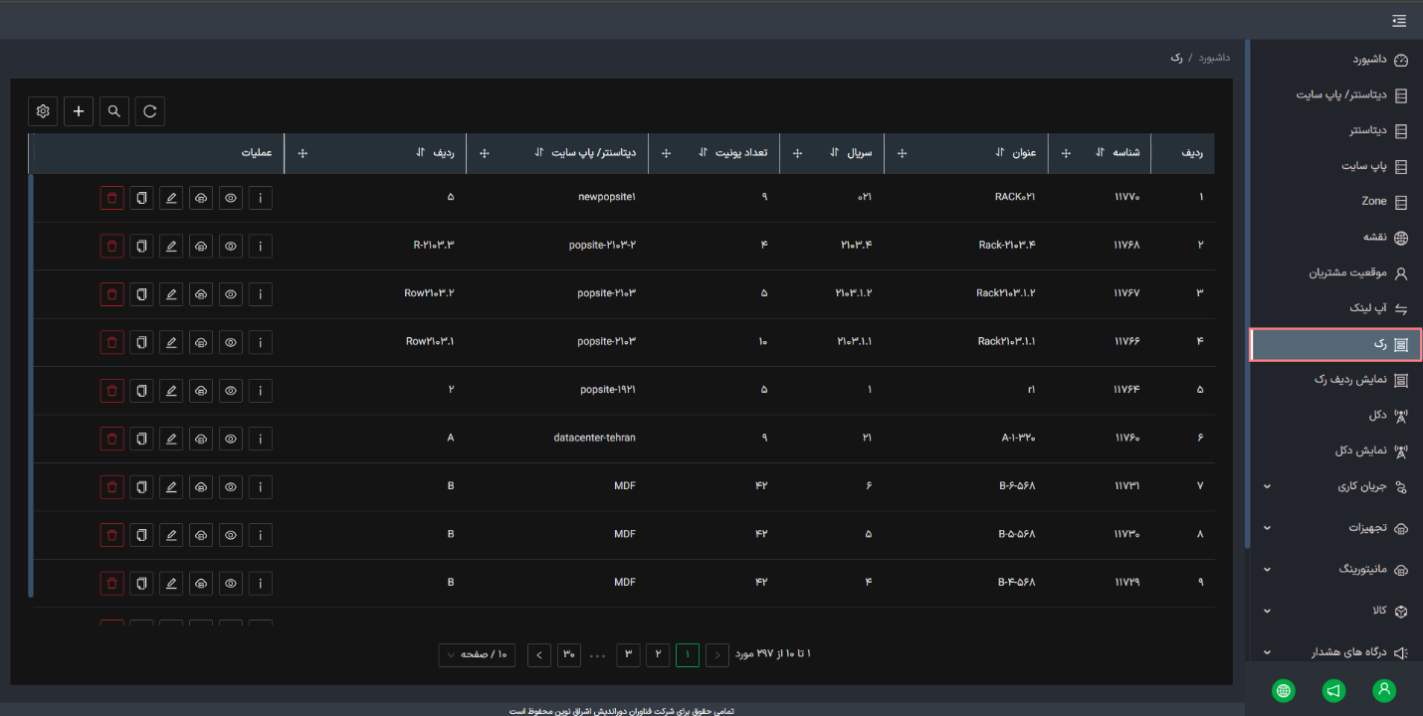Copy row 11767 using duplicate icon

(x=141, y=293)
